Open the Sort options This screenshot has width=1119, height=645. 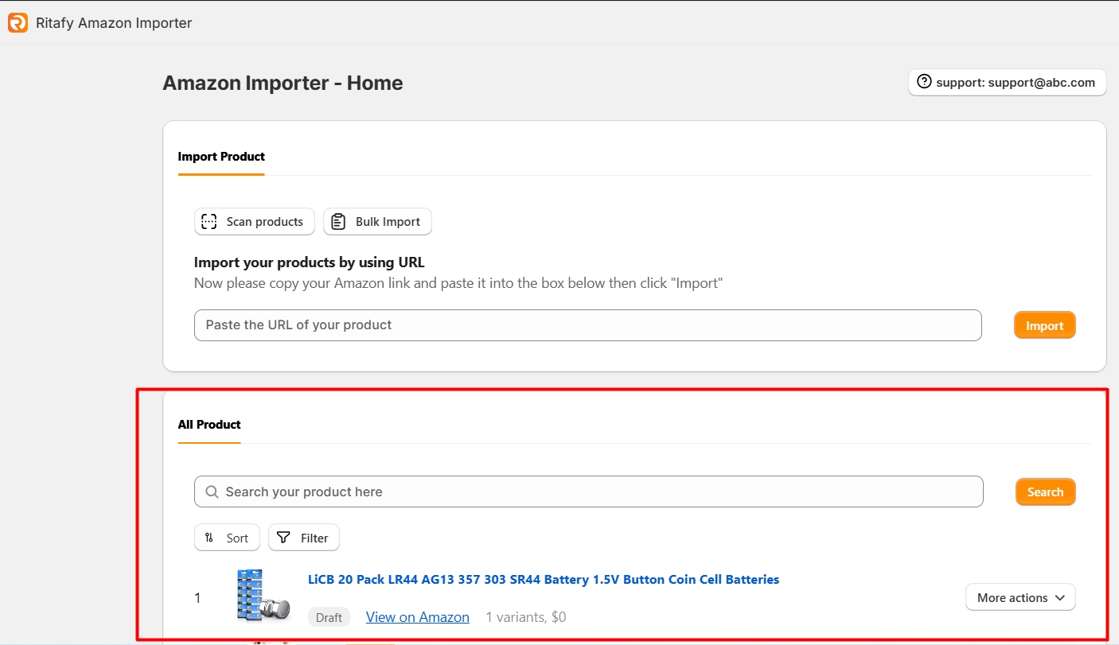coord(227,538)
